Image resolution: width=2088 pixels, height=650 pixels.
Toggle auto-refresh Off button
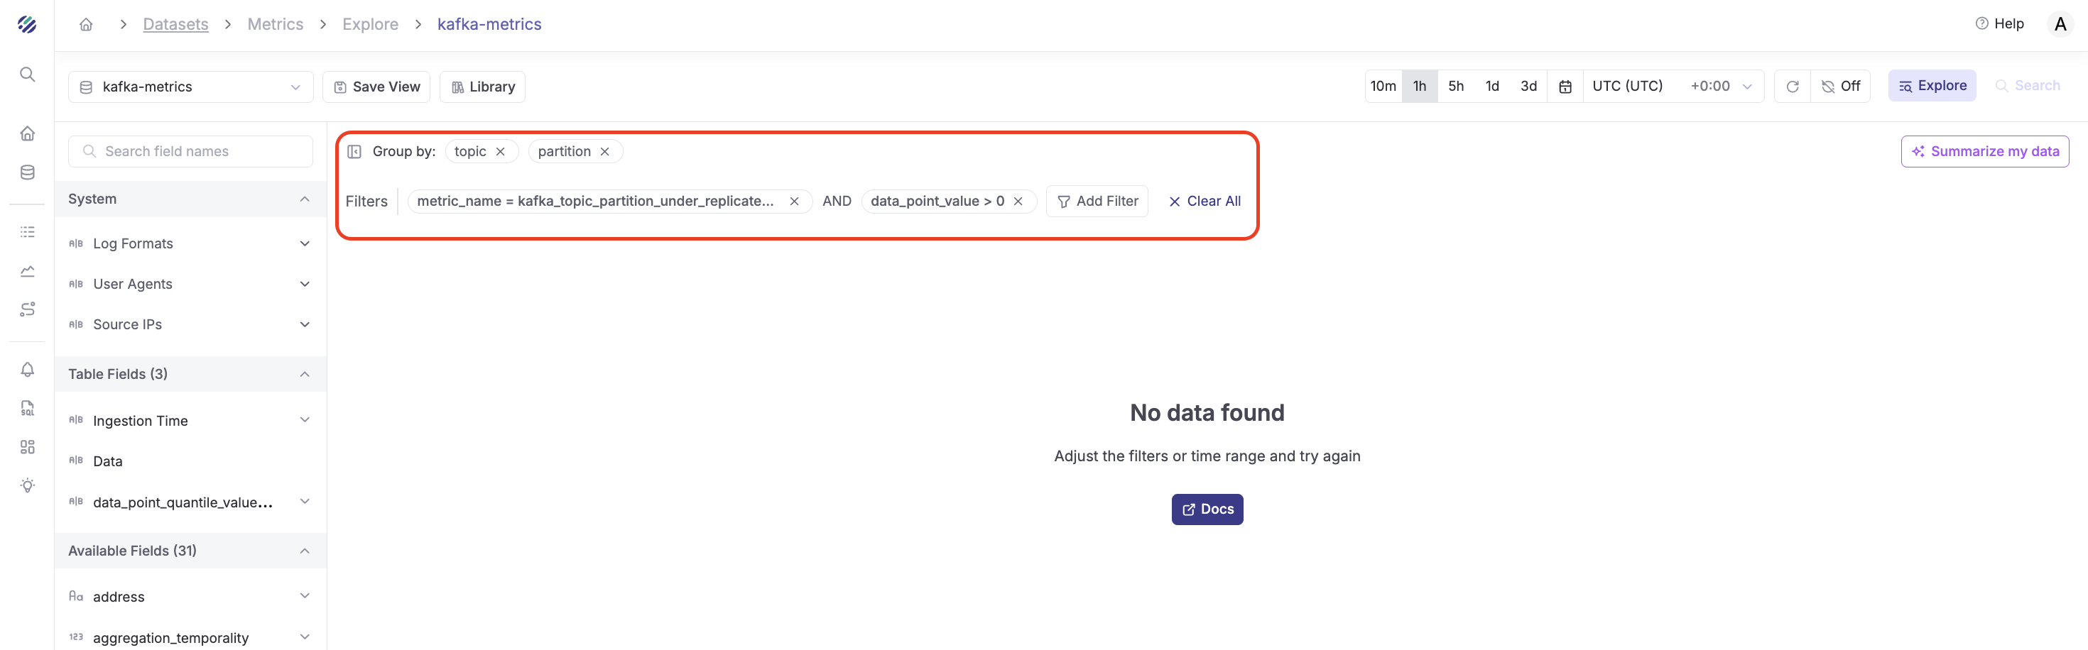point(1841,87)
